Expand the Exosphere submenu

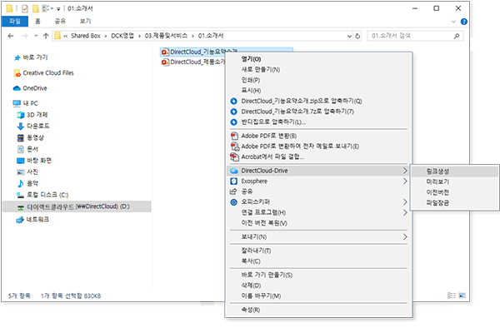point(319,181)
